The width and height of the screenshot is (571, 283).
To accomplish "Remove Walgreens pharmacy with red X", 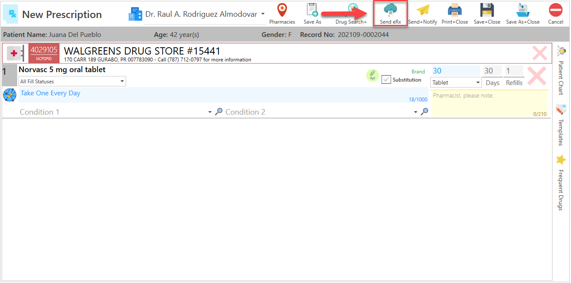I will pyautogui.click(x=540, y=53).
